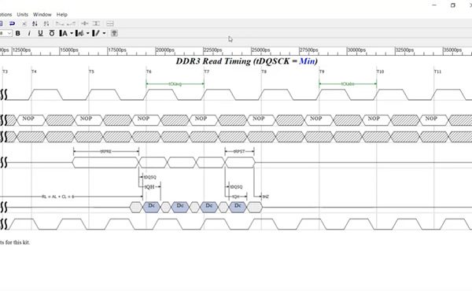Click the text color A icon

coord(64,33)
